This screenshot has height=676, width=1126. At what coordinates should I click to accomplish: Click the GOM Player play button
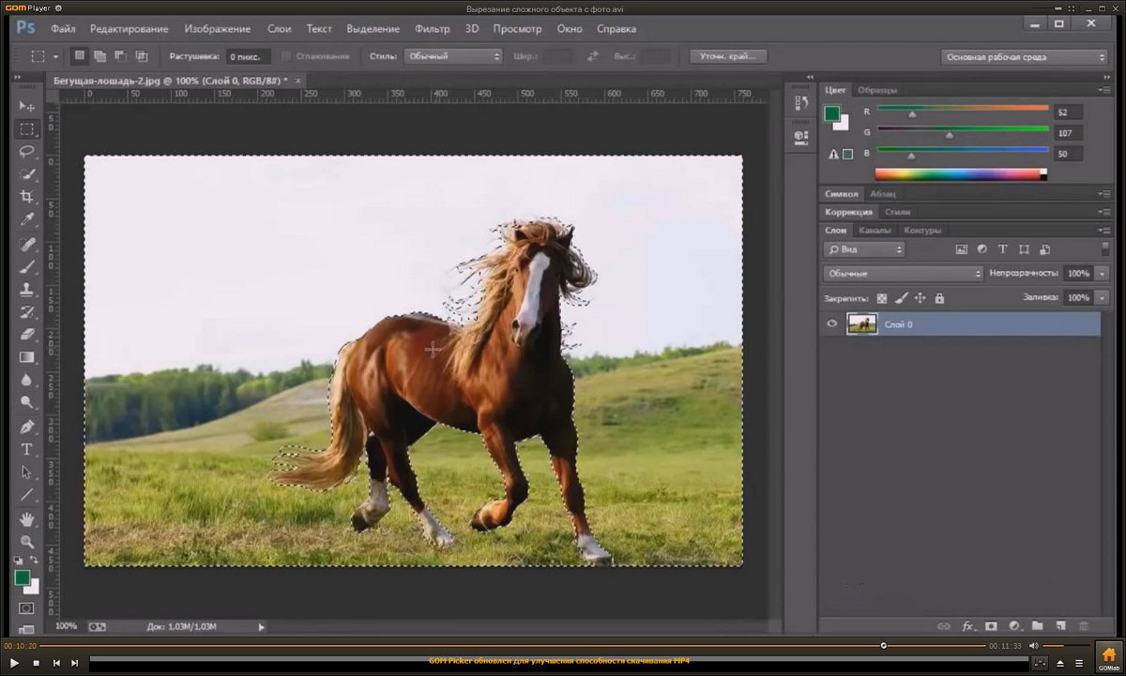point(14,663)
